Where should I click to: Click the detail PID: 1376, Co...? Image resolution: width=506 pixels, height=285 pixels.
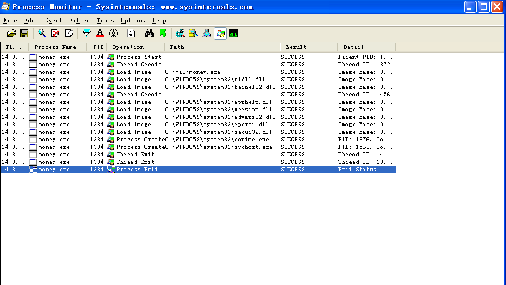pyautogui.click(x=365, y=140)
